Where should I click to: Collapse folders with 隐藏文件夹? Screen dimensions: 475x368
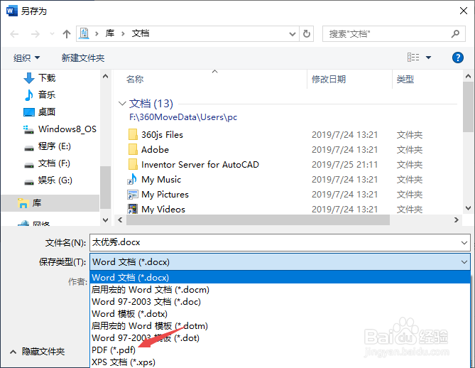(38, 352)
